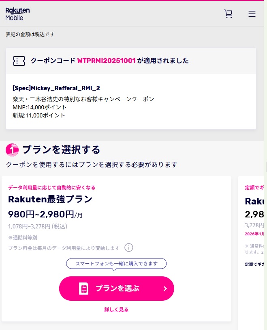Screen dimensions: 267x330
Task: Open the shopping cart
Action: point(229,14)
